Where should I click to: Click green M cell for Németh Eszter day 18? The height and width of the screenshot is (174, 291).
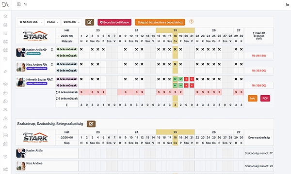tap(175, 79)
